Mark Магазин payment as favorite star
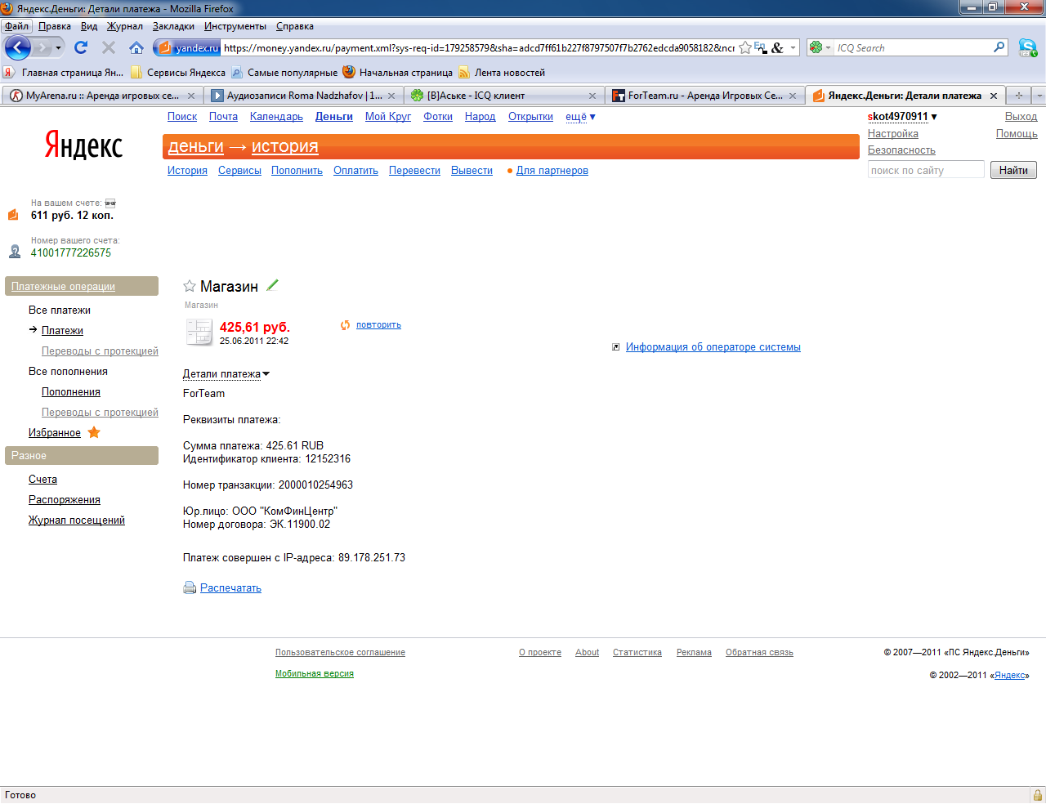 point(190,286)
